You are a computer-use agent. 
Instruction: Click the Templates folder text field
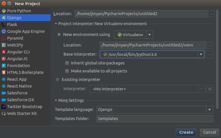tap(154, 119)
